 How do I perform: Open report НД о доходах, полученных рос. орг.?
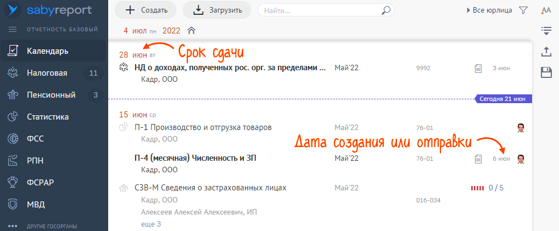pos(230,67)
